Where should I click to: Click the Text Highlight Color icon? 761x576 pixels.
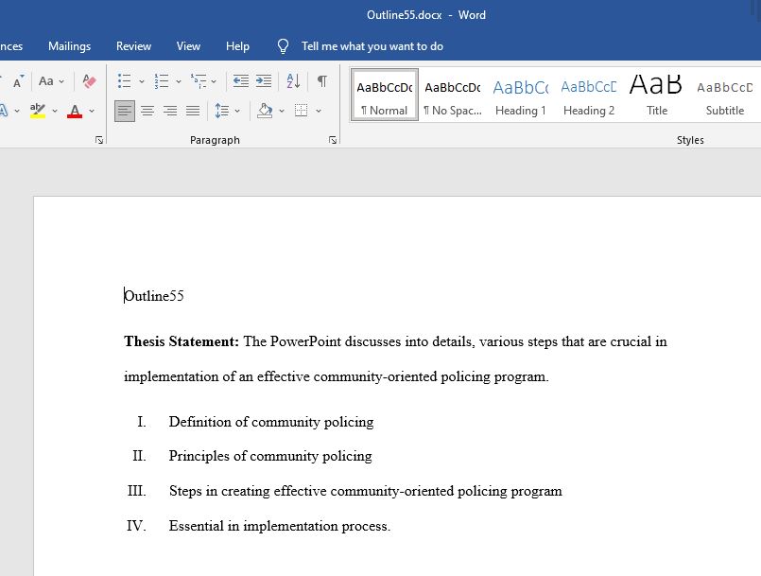point(38,111)
